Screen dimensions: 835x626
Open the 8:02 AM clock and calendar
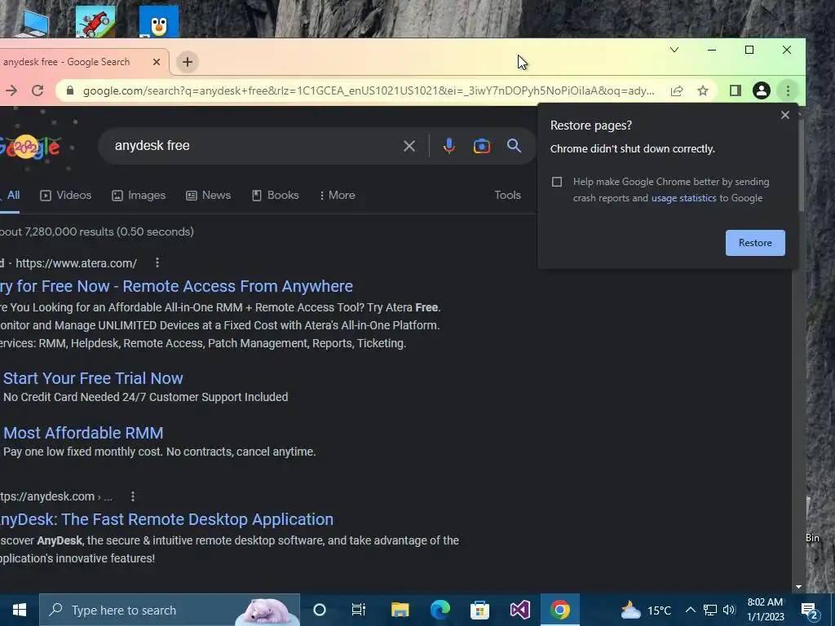[x=765, y=610]
